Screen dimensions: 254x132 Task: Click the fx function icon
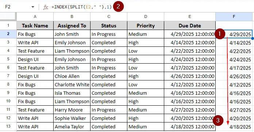(46, 7)
